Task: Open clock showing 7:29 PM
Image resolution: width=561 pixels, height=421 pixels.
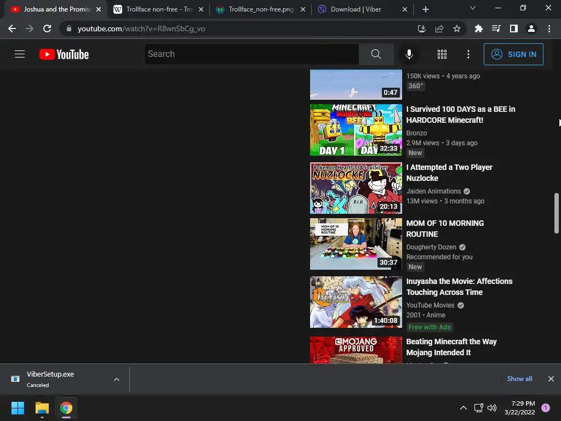Action: [520, 408]
